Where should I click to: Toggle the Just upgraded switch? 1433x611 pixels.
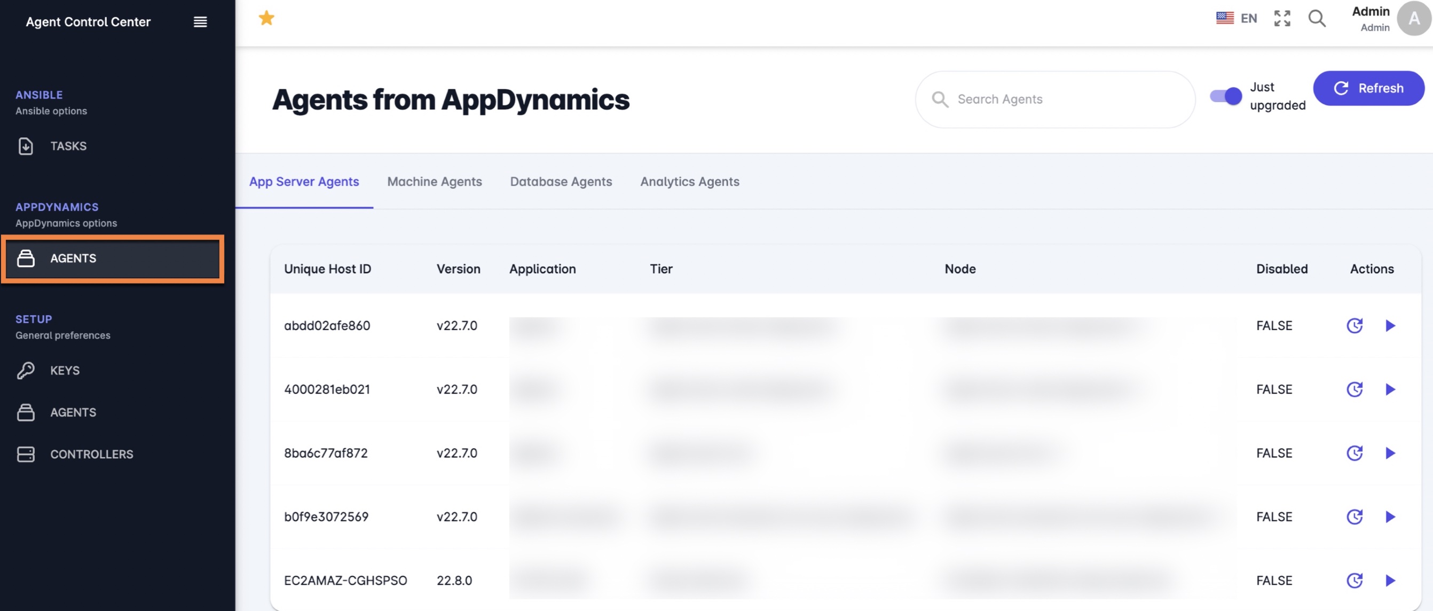[x=1225, y=96]
